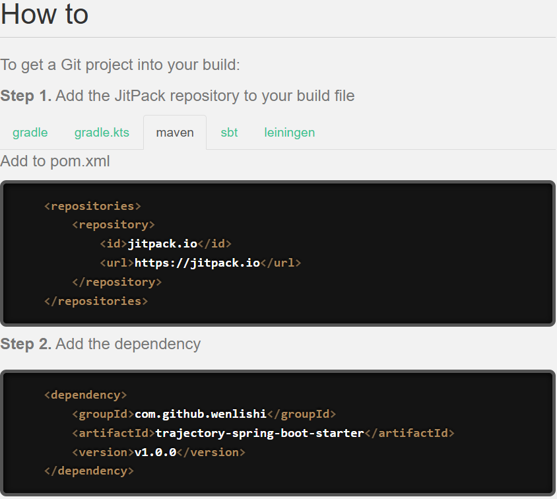Click the com.github.wenlishi groupId value
The width and height of the screenshot is (557, 499).
[200, 414]
